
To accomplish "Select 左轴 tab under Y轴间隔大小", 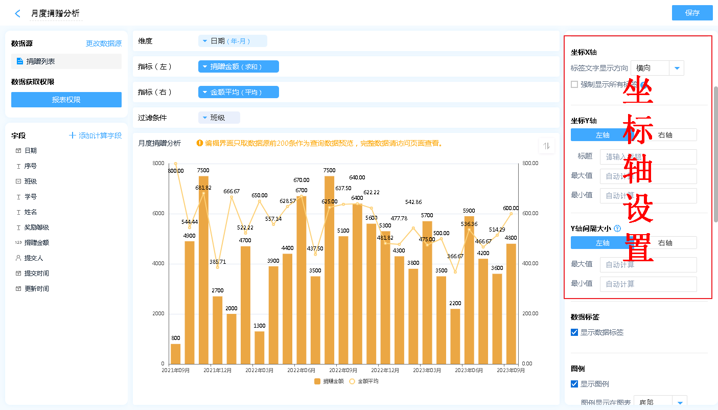I will coord(603,243).
